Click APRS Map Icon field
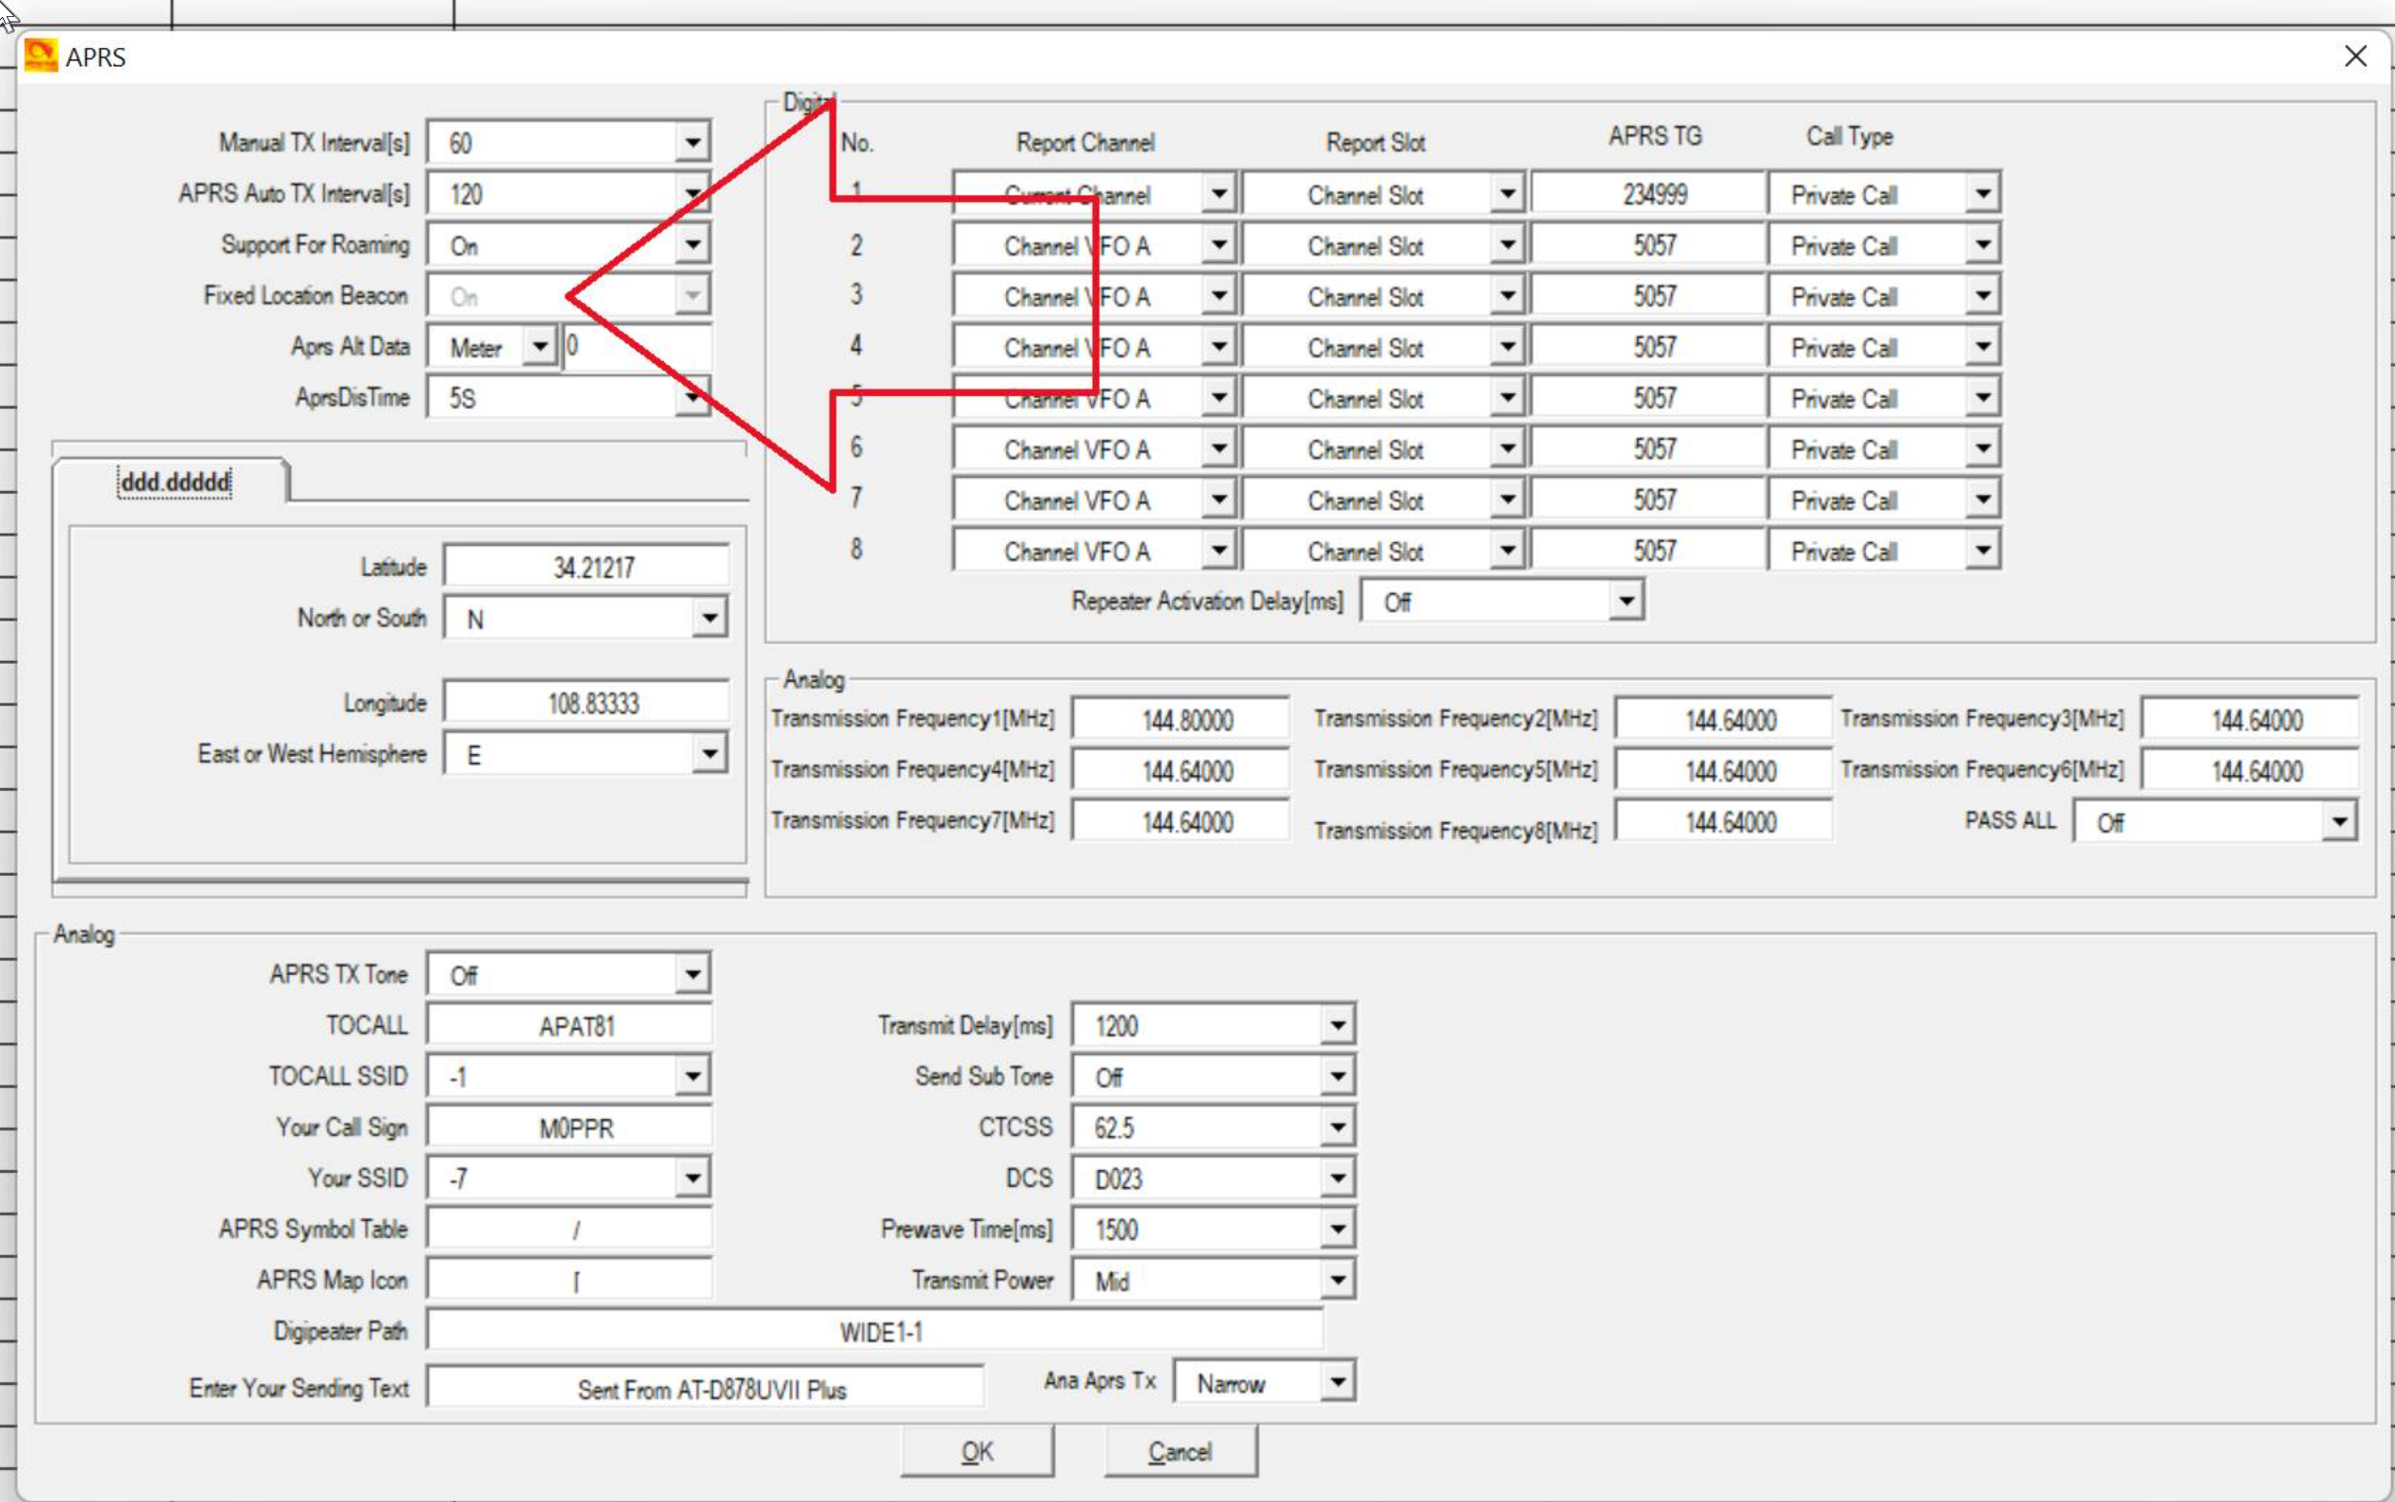Screen dimensions: 2395x1502 point(570,1279)
